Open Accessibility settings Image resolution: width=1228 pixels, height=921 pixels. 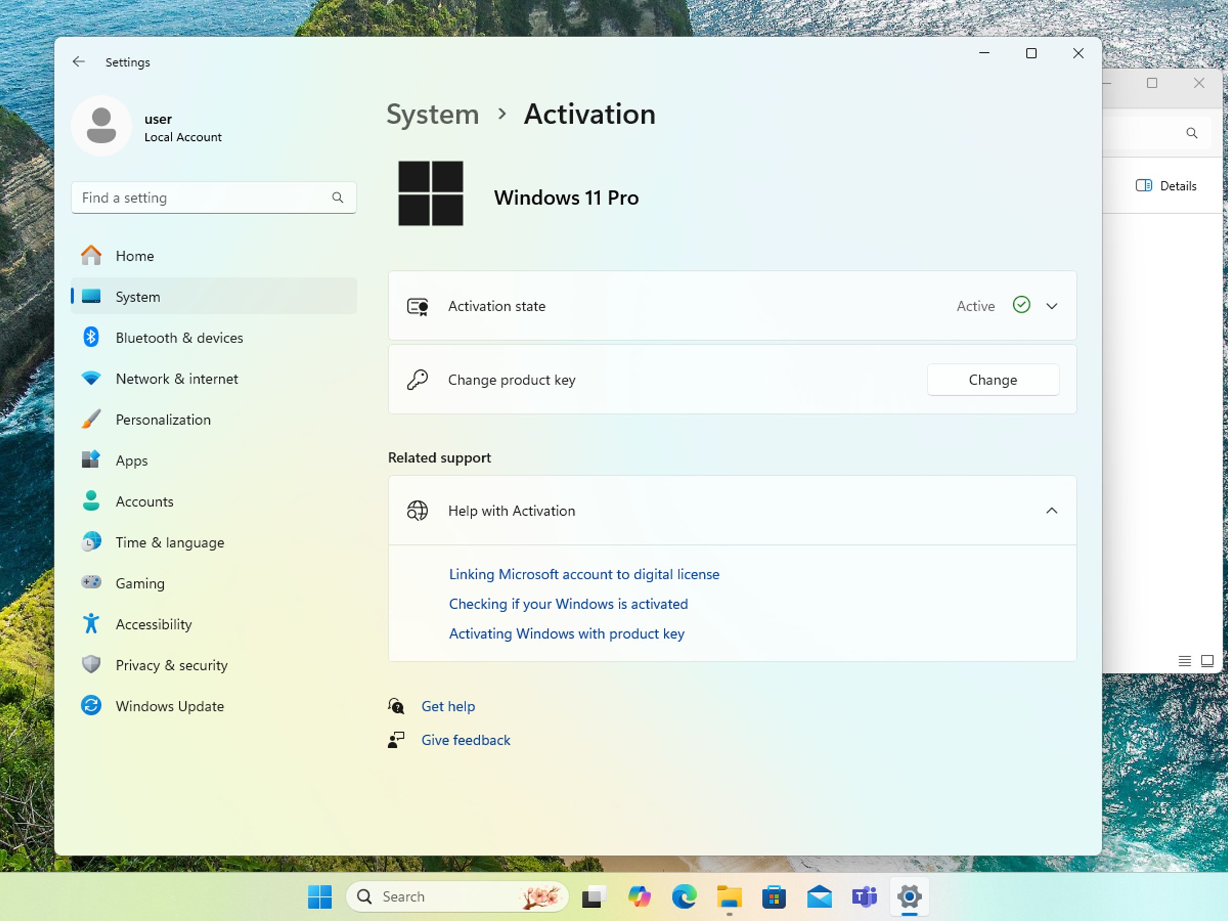coord(213,624)
